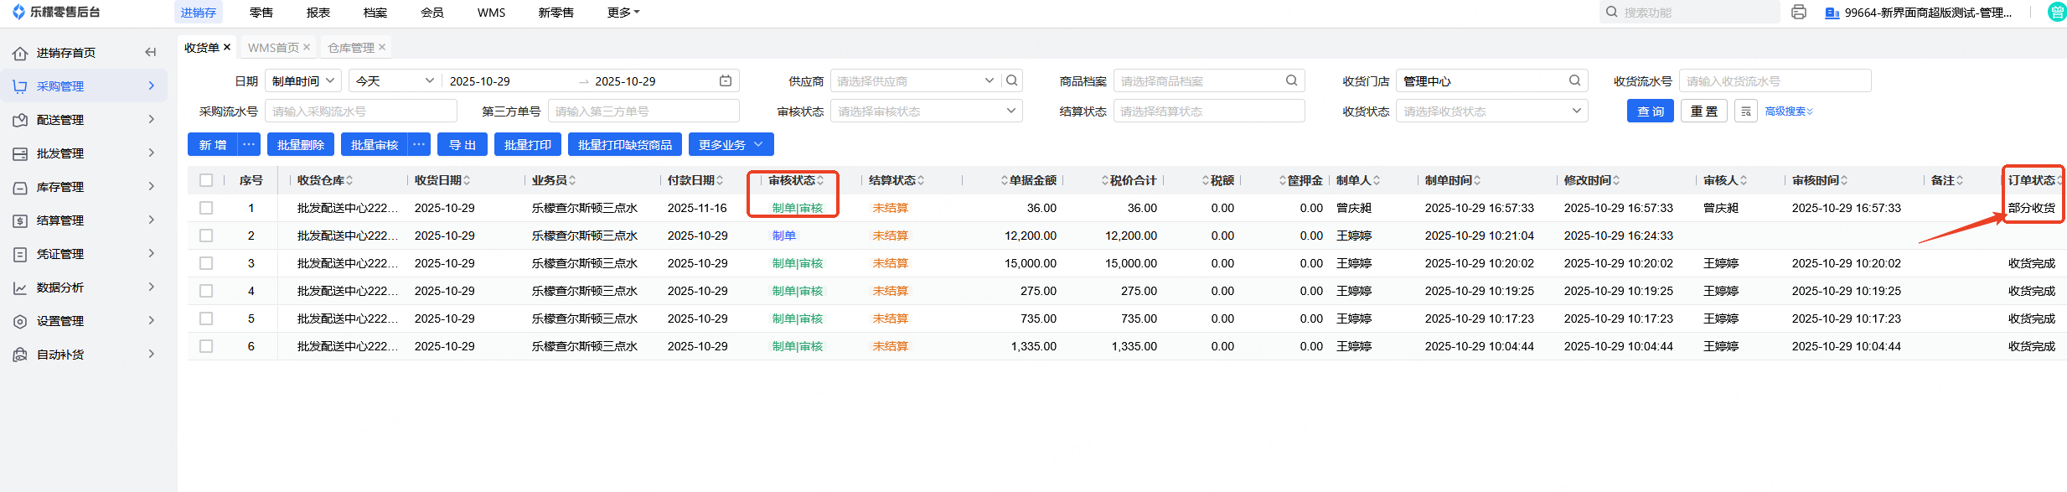
Task: Open the 高级搜索 link
Action: pyautogui.click(x=1789, y=111)
